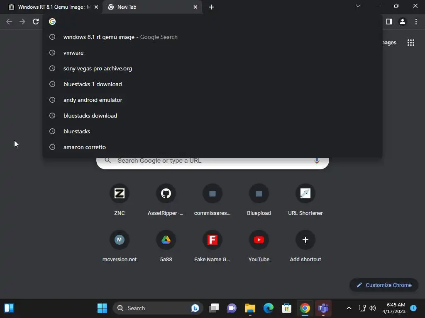Open the YouTube shortcut tile
This screenshot has height=318, width=425.
pyautogui.click(x=259, y=246)
